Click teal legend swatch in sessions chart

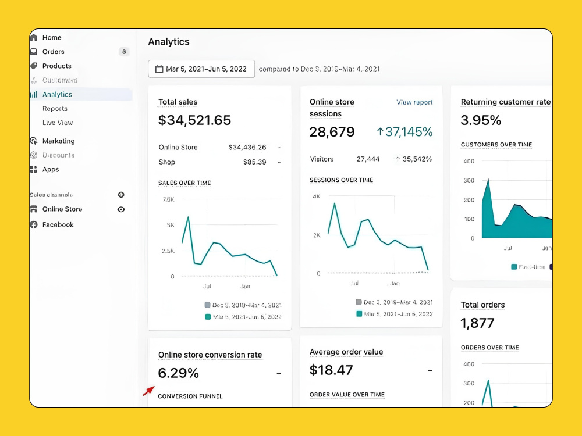tap(359, 314)
